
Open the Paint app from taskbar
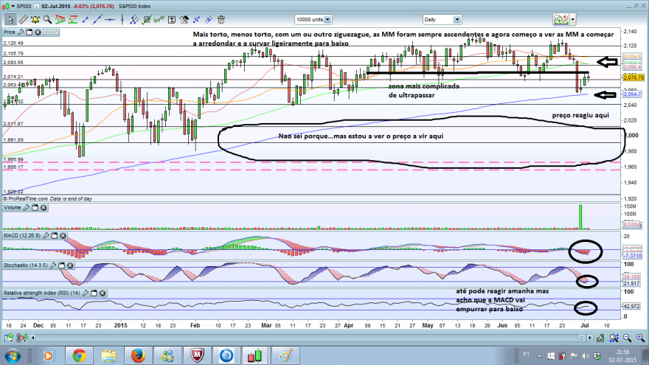coord(285,355)
